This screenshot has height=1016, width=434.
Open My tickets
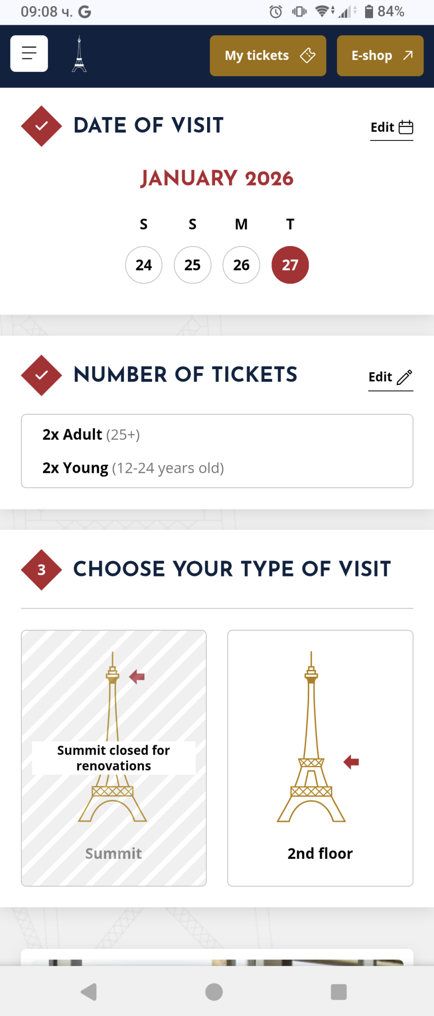point(268,56)
